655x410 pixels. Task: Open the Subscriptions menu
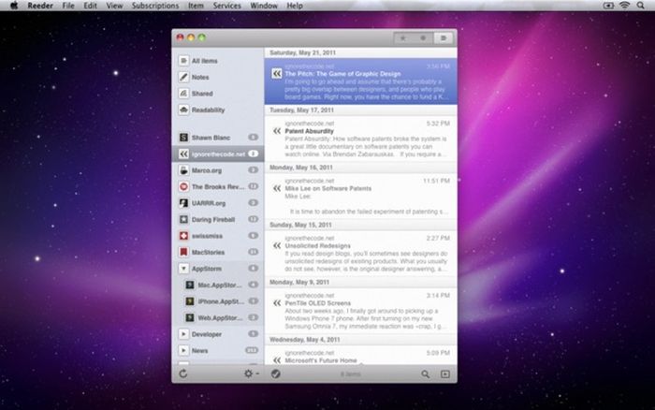pos(155,6)
